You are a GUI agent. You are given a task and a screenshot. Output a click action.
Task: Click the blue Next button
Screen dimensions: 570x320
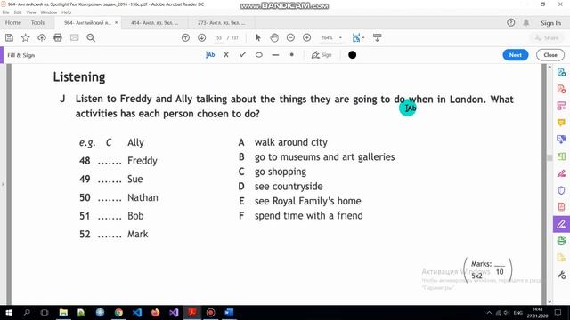click(515, 55)
